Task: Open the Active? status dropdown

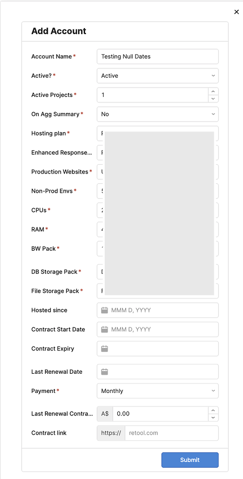Action: point(157,76)
